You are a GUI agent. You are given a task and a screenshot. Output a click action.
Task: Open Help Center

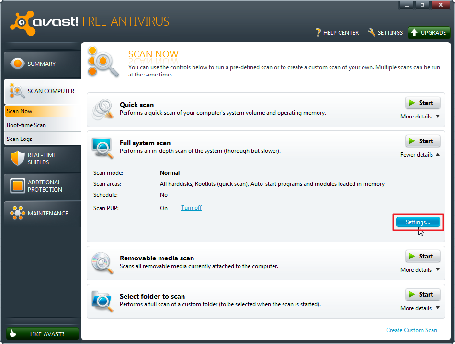[x=337, y=32]
